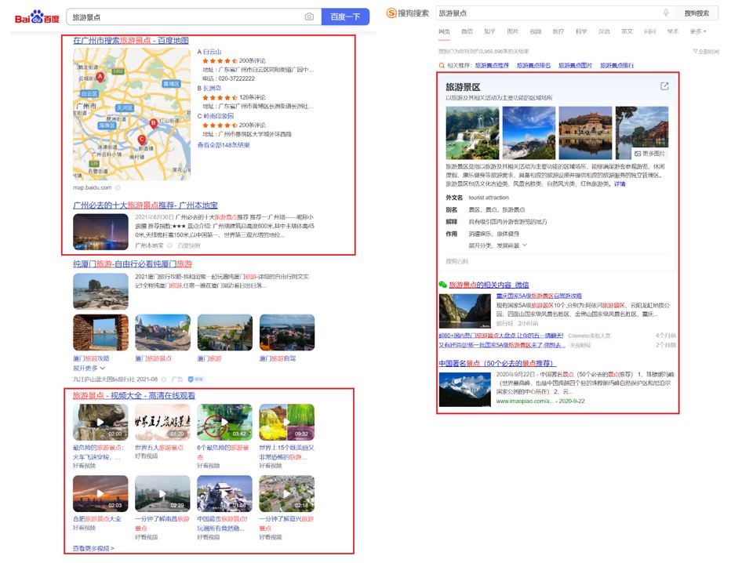Select the Sogou 网页 tab
The width and height of the screenshot is (742, 563).
click(444, 31)
